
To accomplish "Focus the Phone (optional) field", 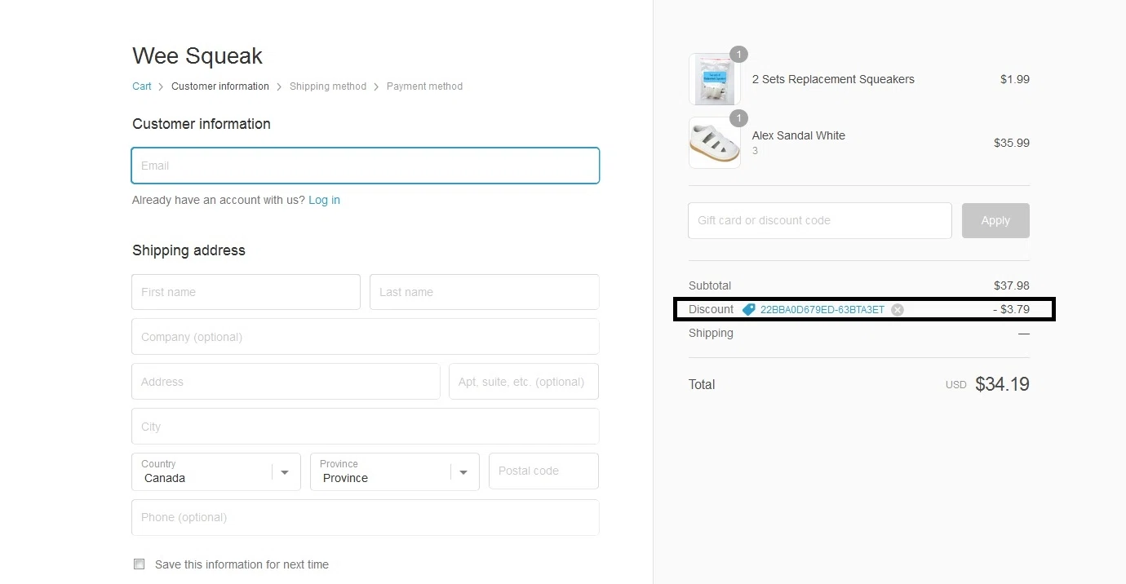I will point(366,517).
